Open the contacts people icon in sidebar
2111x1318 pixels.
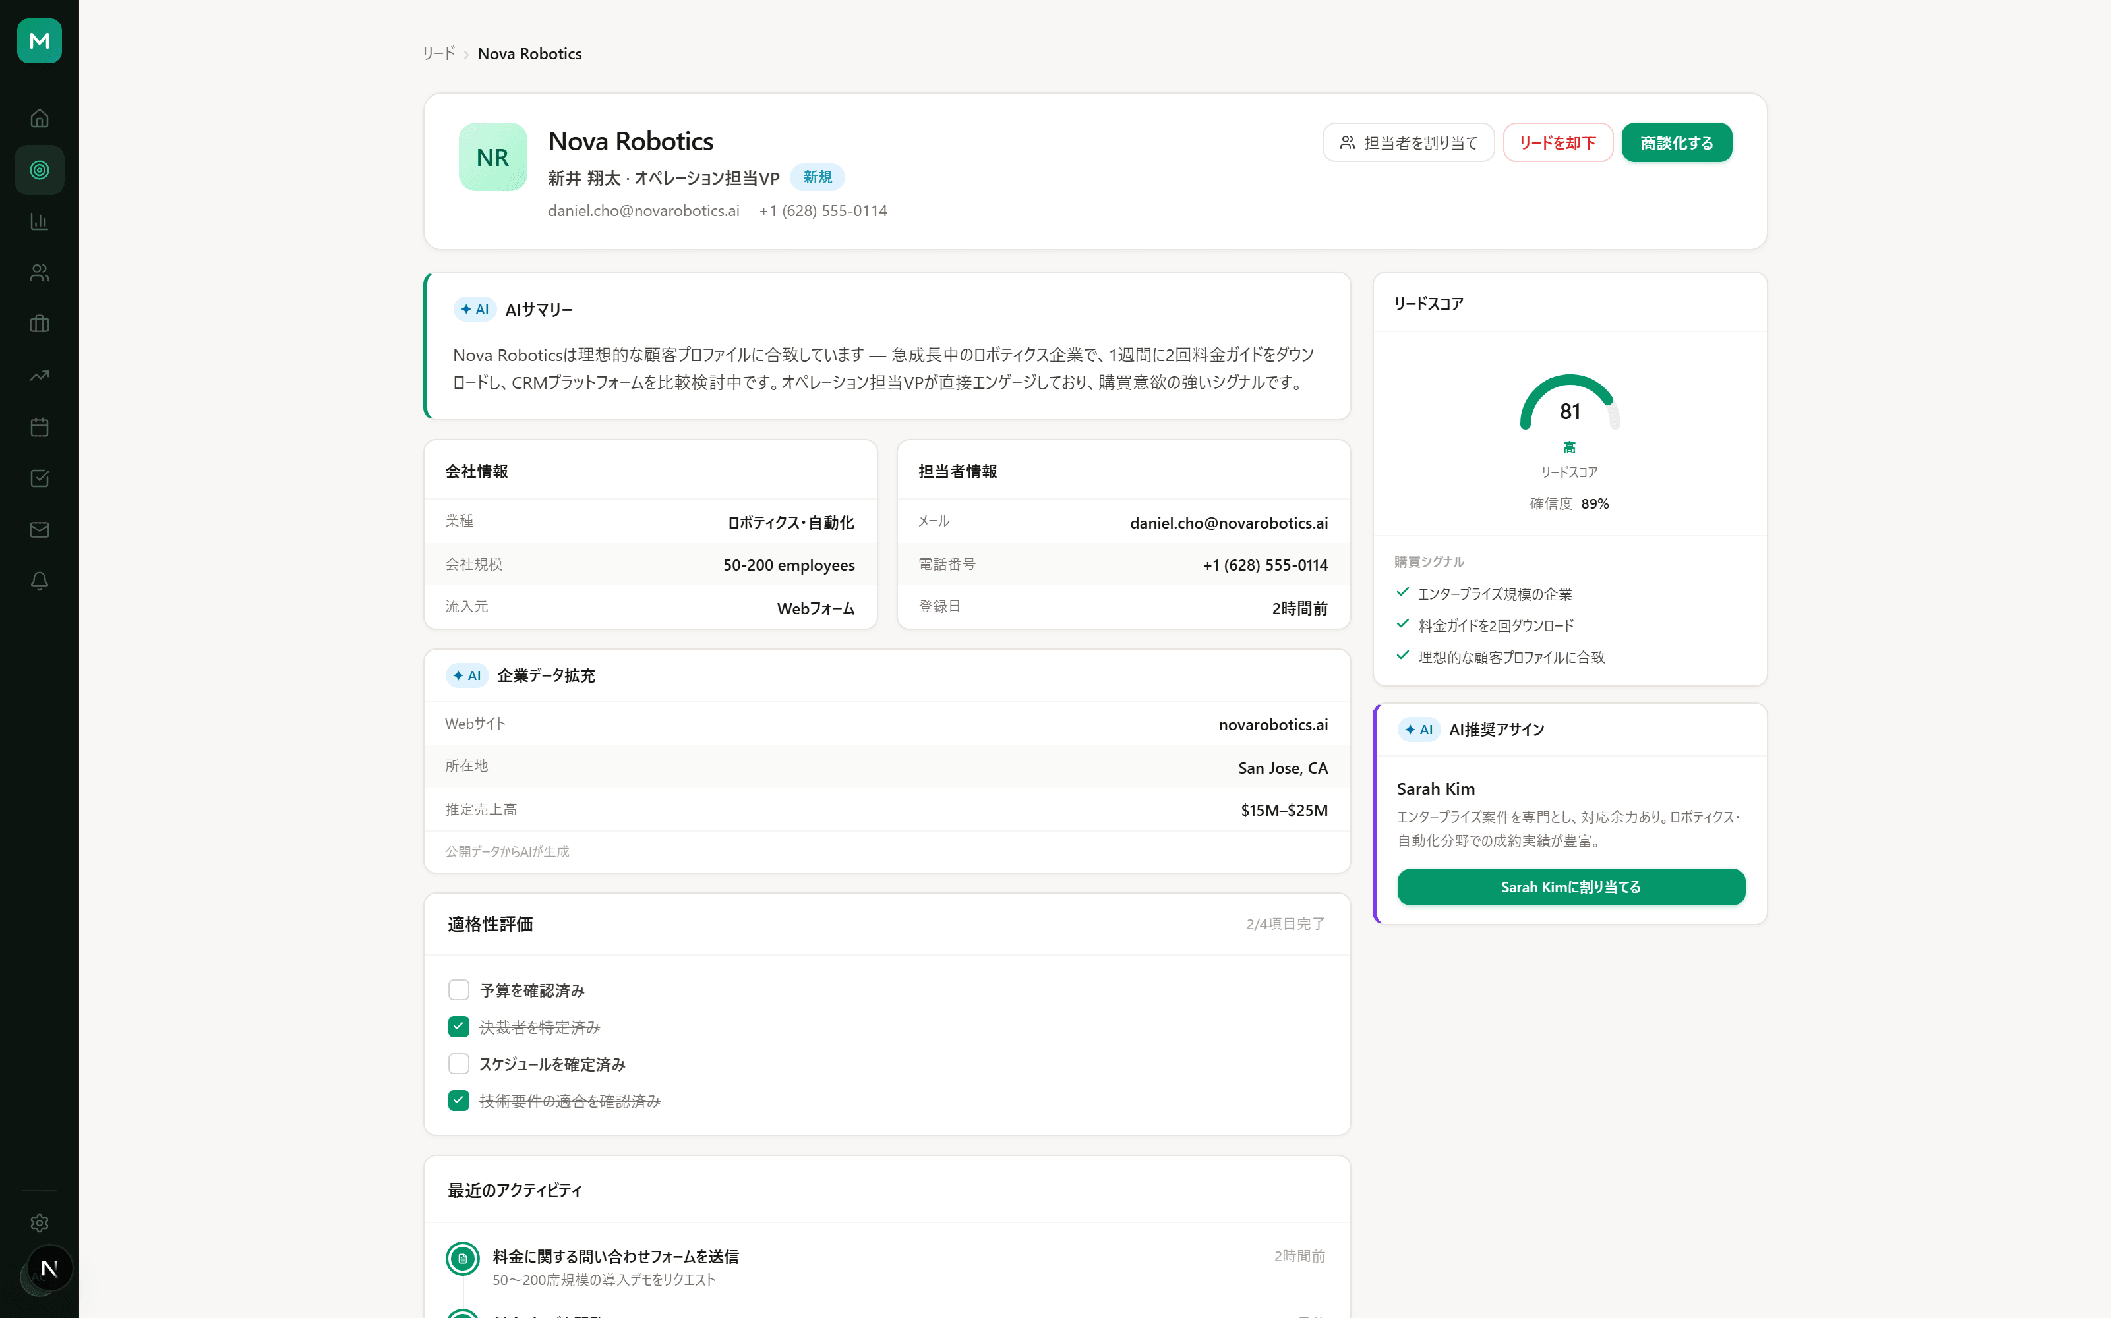[40, 273]
